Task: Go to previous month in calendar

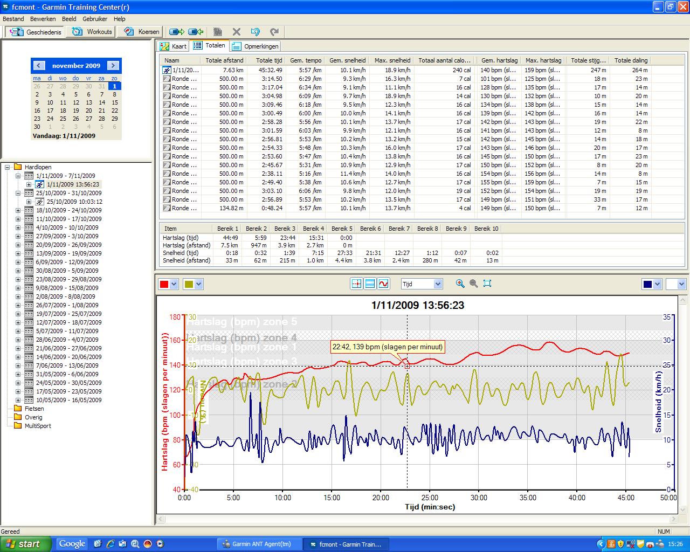Action: [x=39, y=65]
